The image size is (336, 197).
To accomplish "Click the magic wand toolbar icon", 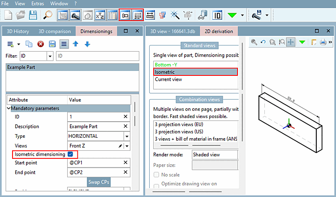I will [175, 15].
